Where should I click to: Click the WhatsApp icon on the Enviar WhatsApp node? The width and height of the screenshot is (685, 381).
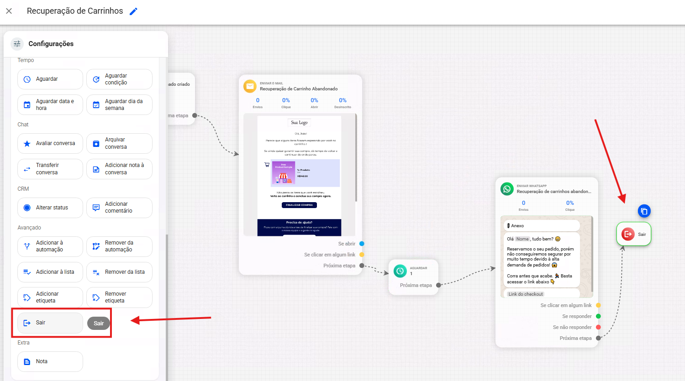tap(507, 189)
